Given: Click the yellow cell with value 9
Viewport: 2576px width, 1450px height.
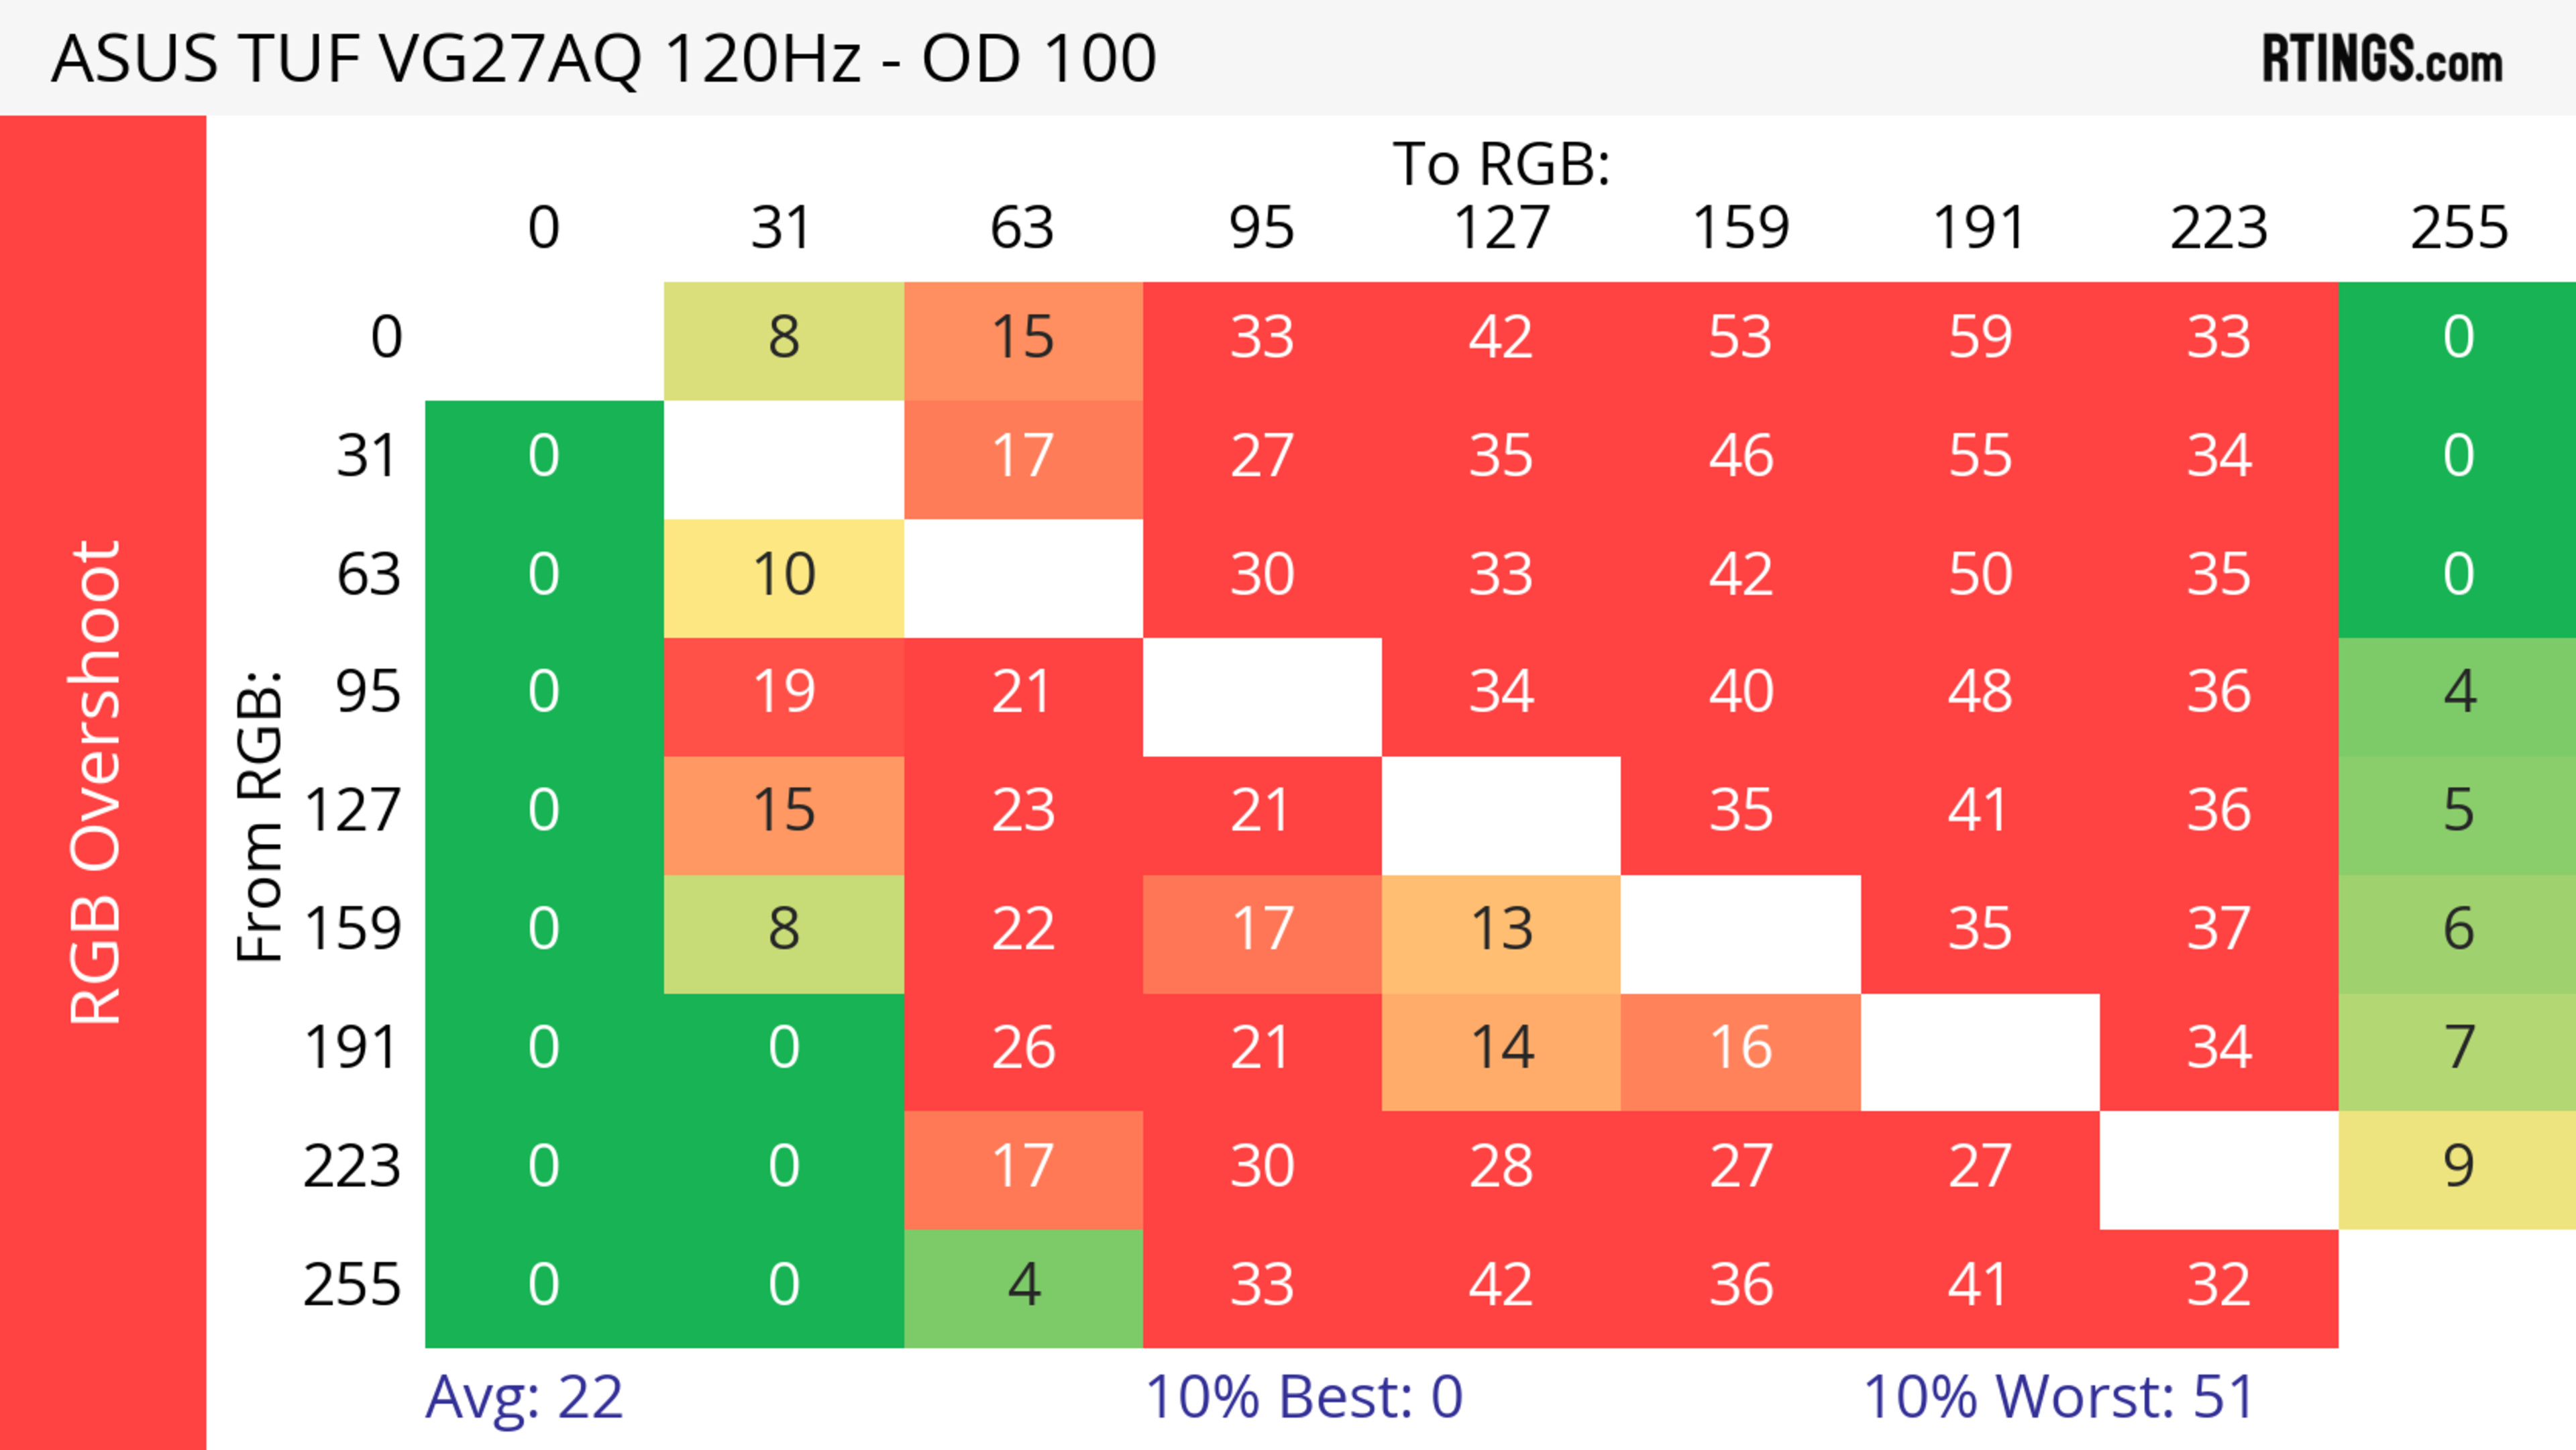Looking at the screenshot, I should (2458, 1167).
